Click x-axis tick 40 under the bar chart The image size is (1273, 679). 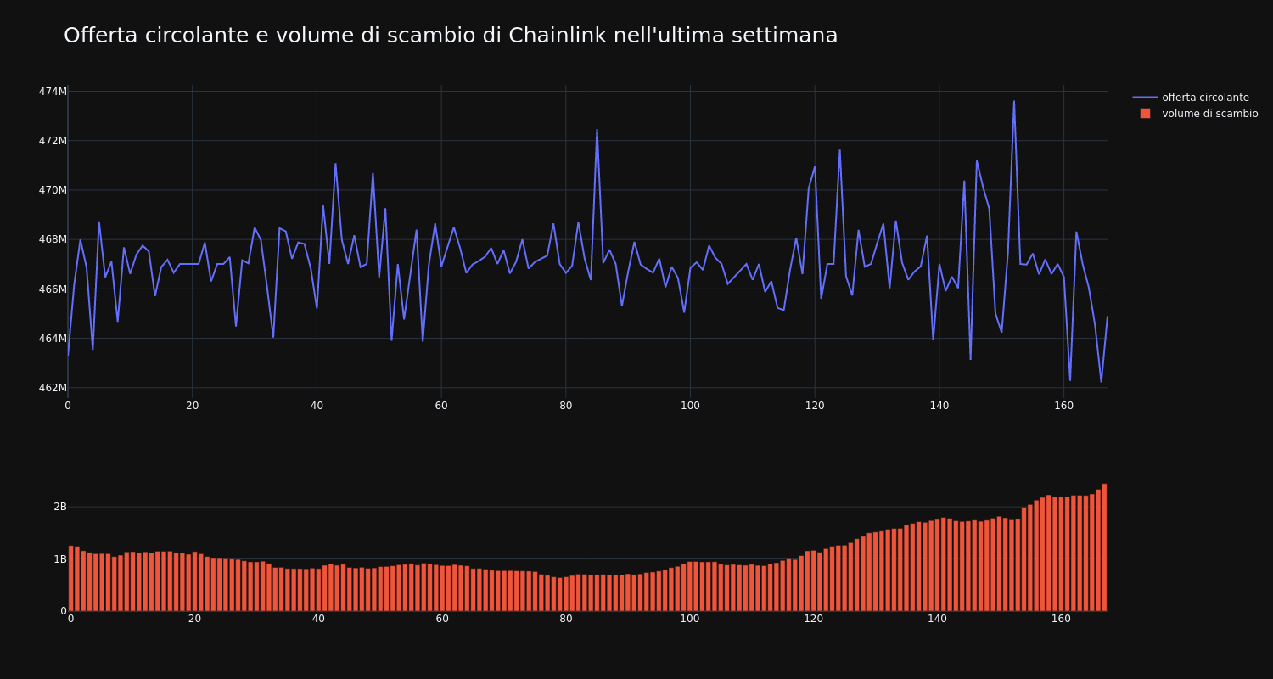tap(318, 619)
